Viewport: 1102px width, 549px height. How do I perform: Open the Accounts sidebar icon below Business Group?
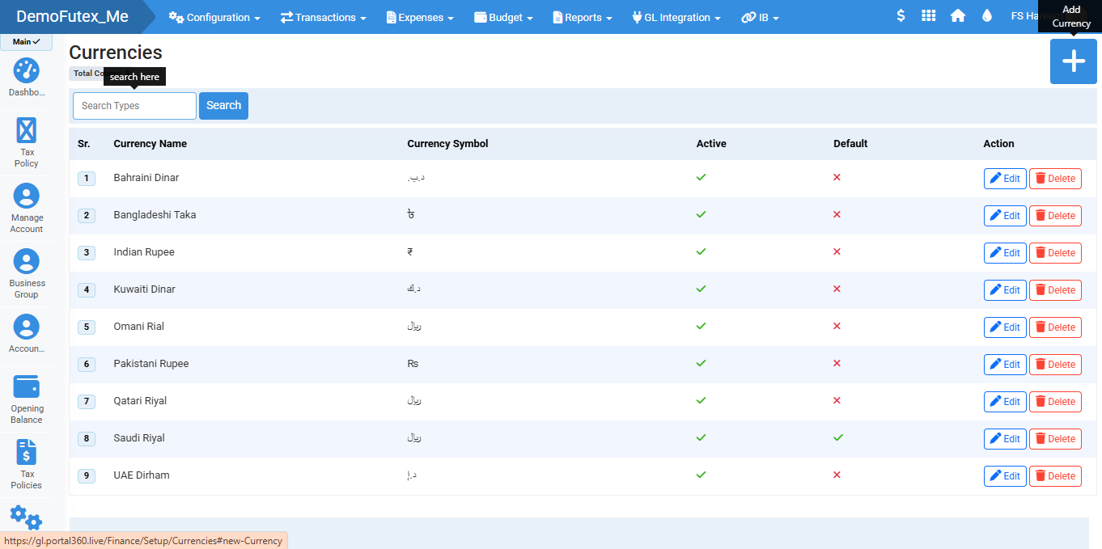click(27, 334)
